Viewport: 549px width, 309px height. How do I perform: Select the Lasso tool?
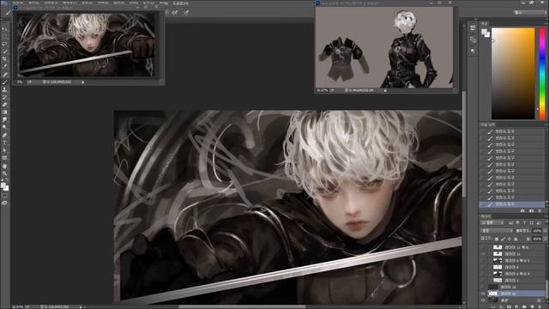4,44
